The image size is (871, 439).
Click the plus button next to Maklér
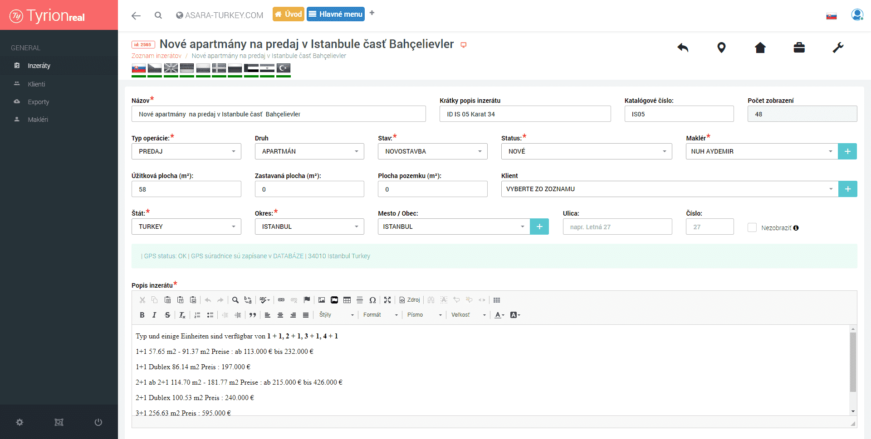click(x=847, y=151)
